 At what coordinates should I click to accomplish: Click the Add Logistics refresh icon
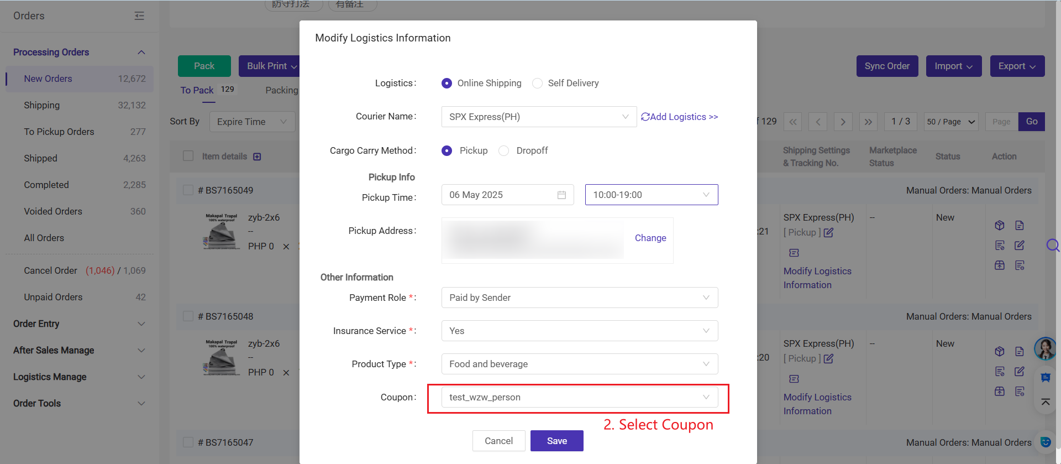pos(645,117)
